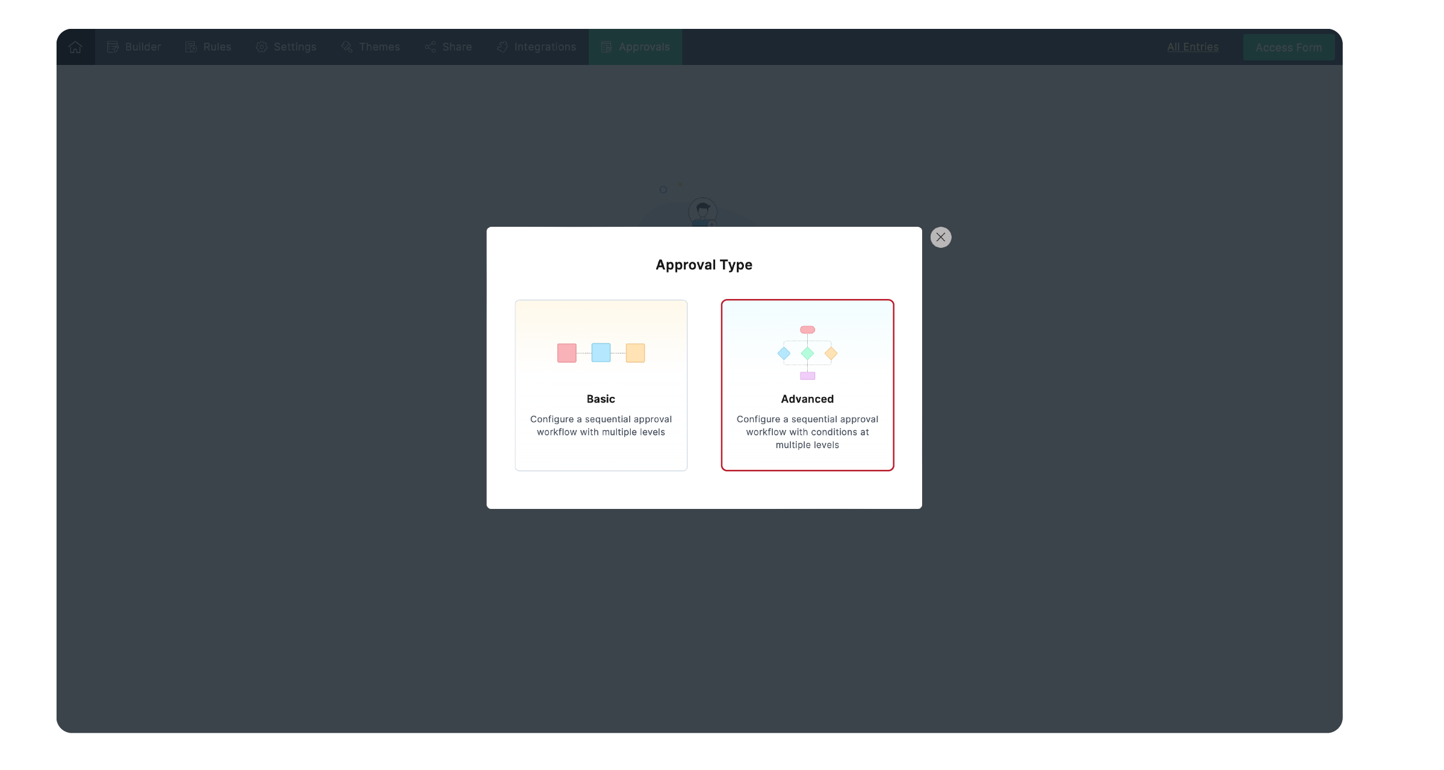Open the Themes tab label
The image size is (1444, 770).
point(379,47)
